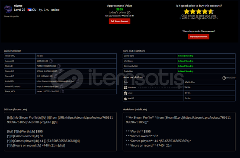Open the steamcommunity invite URL link
The width and height of the screenshot is (240, 158).
coord(55,81)
